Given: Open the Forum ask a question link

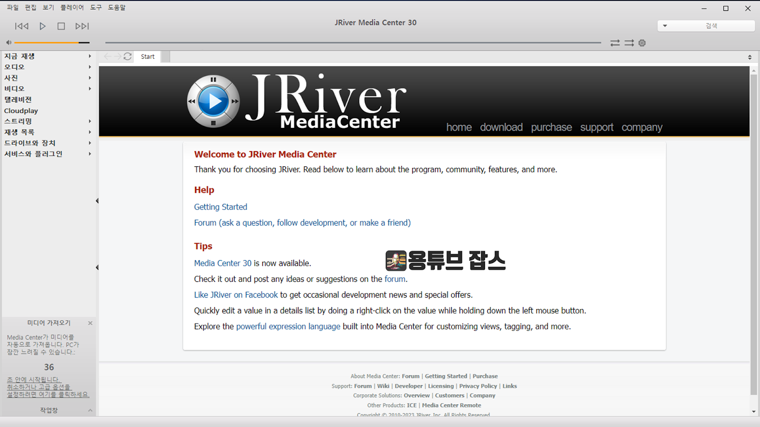Looking at the screenshot, I should coord(302,223).
